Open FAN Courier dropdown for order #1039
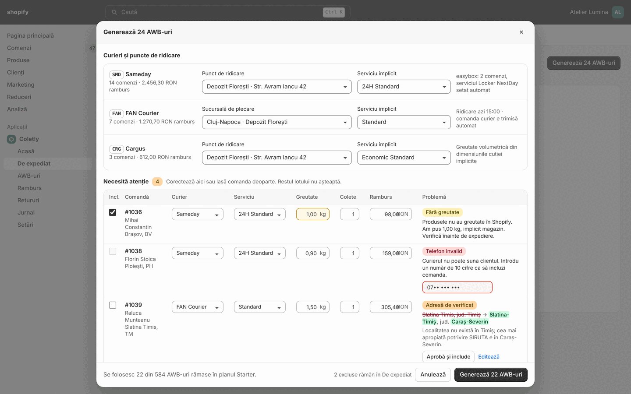631x394 pixels. tap(198, 307)
